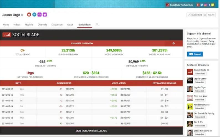Open Twitter link in banner
220x137 pixels.
(202, 5)
